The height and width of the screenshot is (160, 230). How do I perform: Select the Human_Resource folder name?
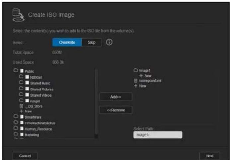38,129
